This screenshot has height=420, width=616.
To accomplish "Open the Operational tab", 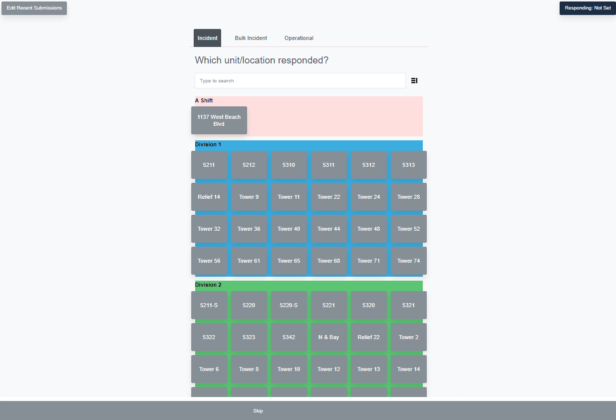I will click(299, 38).
